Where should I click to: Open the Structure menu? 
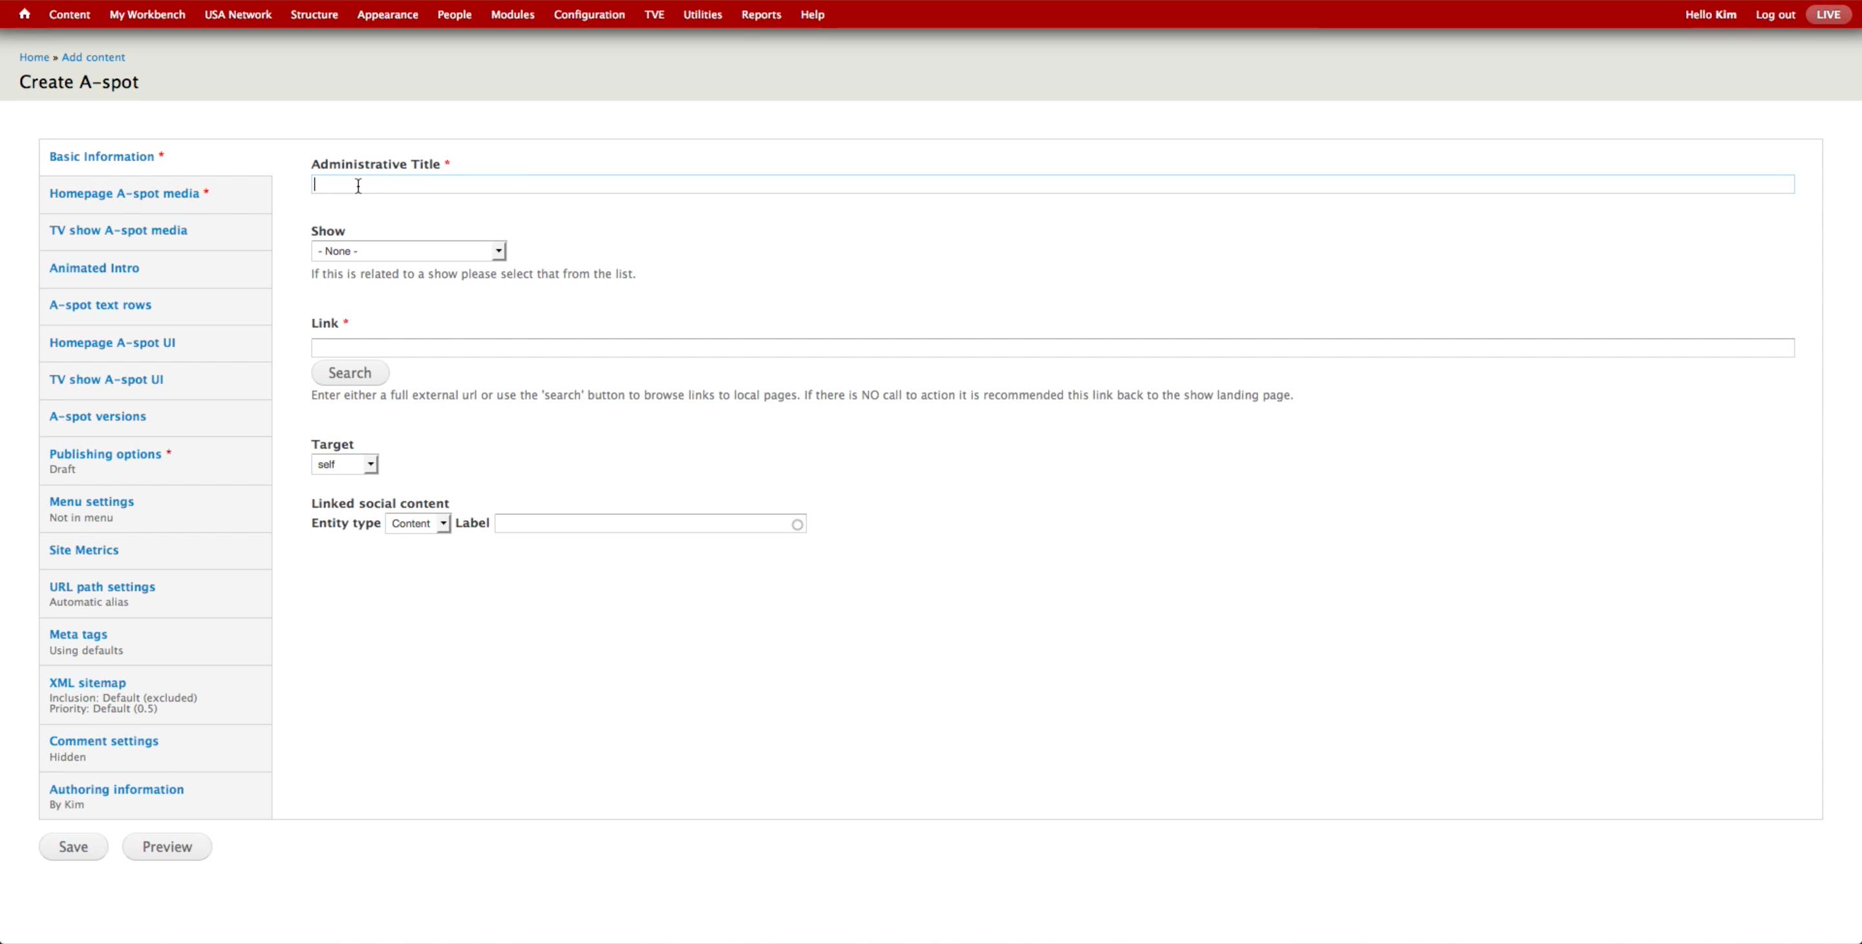pos(314,14)
